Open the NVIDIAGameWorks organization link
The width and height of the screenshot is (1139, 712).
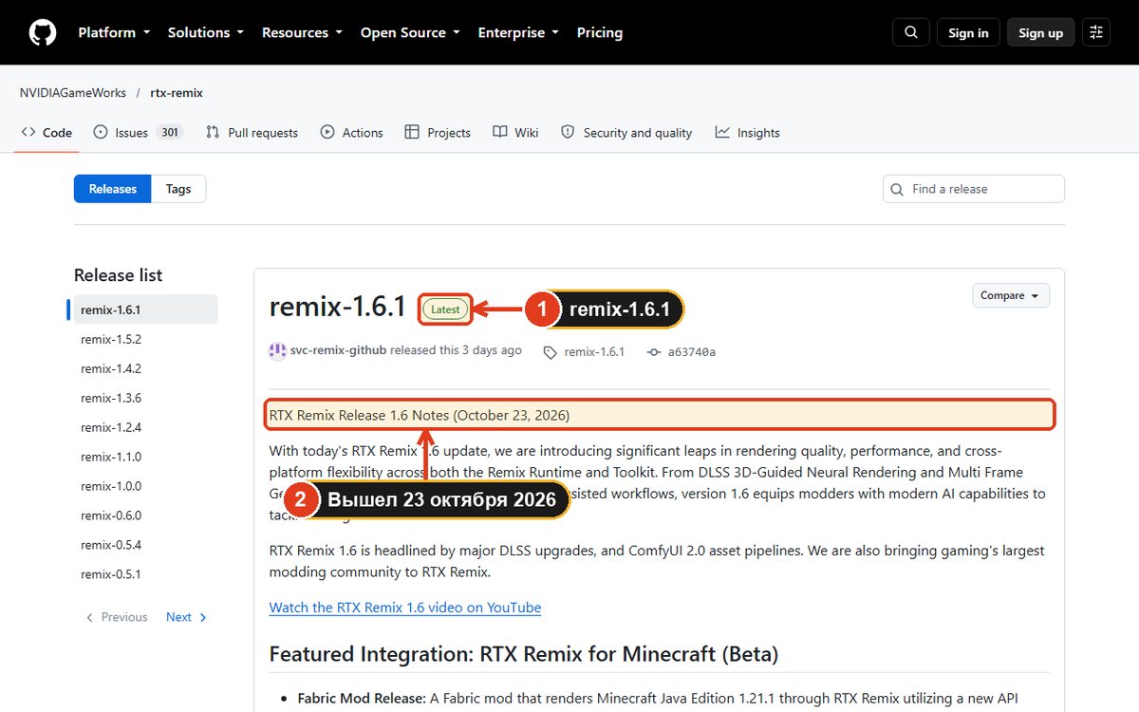tap(73, 93)
